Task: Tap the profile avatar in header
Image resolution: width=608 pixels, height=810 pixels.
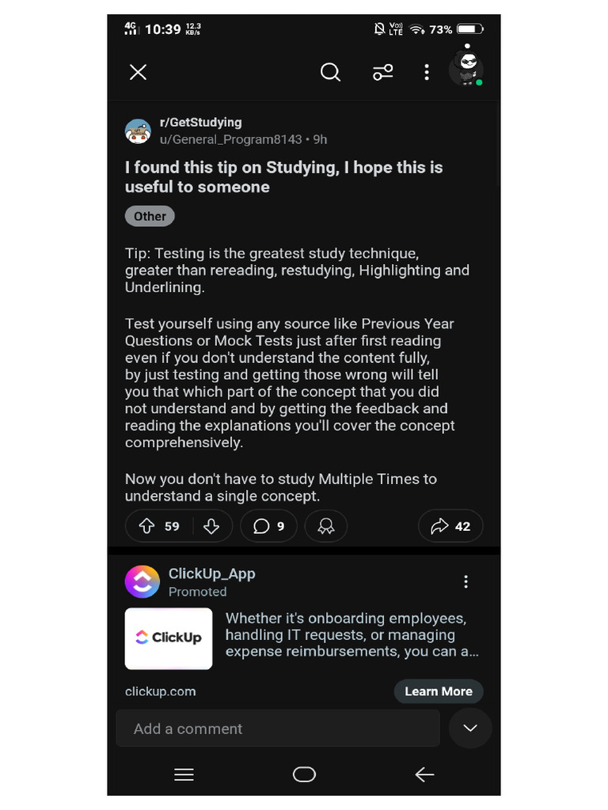Action: pyautogui.click(x=466, y=69)
